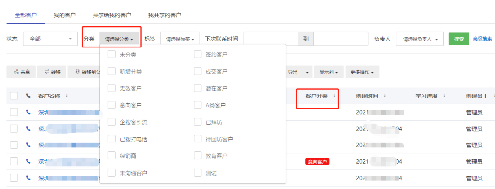Tick the 签约客户 checkbox
Screen dimensions: 495x189
(x=198, y=54)
